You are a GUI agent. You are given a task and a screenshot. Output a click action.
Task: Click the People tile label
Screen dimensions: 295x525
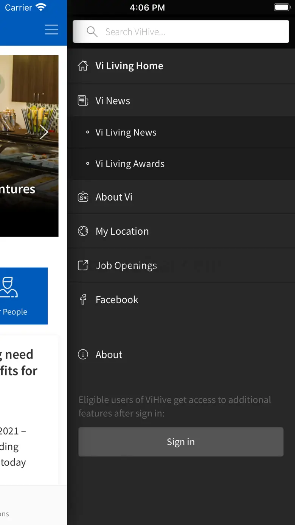coord(14,312)
